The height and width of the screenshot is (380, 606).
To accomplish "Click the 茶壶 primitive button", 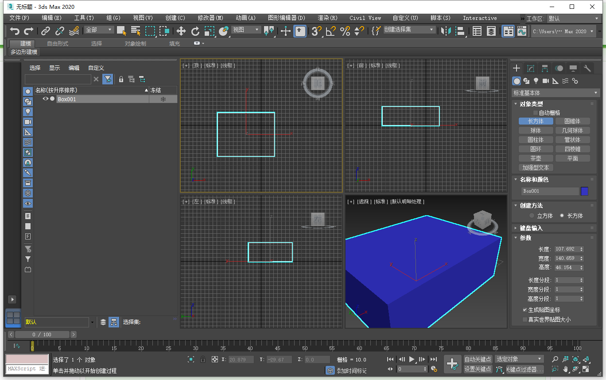I will [x=536, y=158].
